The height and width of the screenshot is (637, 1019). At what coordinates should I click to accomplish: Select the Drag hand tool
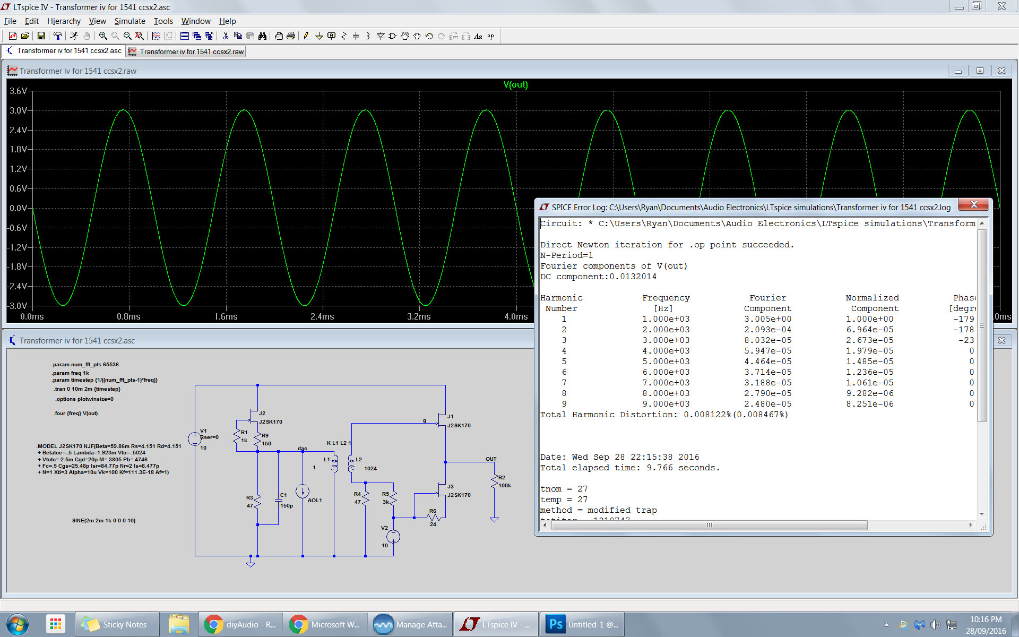coord(417,36)
